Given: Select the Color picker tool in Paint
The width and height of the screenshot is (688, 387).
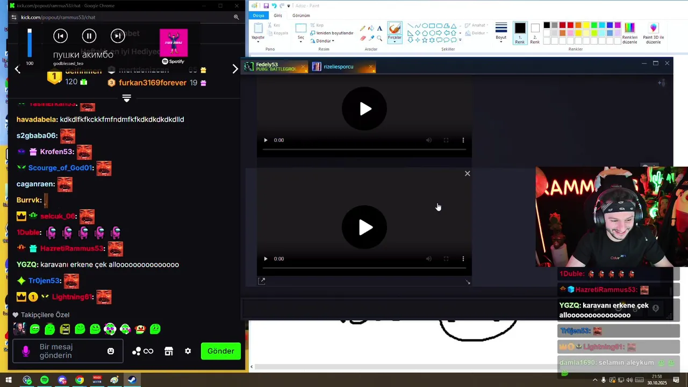Looking at the screenshot, I should click(371, 38).
